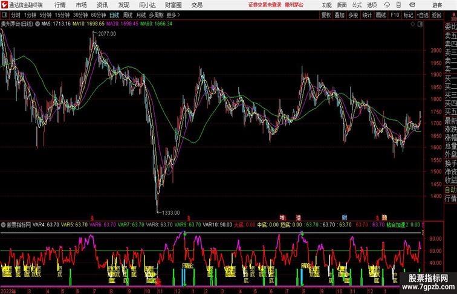This screenshot has height=294, width=457.
Task: Click the headset customer service icon
Action: tap(387, 5)
